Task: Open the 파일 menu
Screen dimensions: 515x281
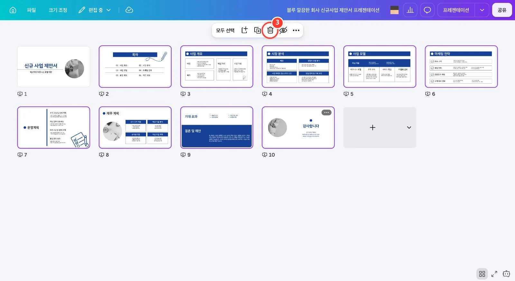Action: (32, 10)
